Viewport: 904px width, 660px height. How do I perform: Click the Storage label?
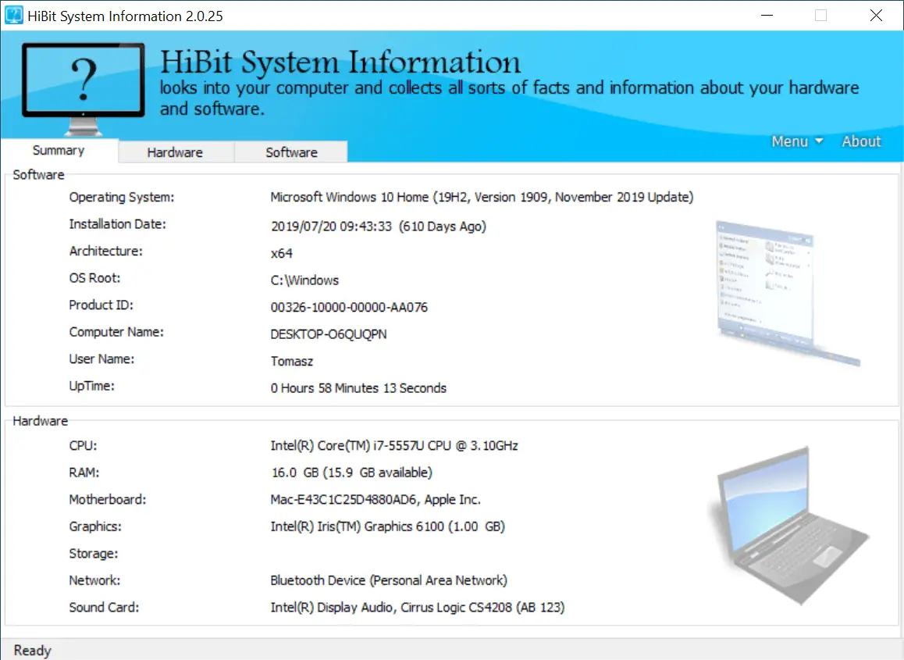[94, 554]
